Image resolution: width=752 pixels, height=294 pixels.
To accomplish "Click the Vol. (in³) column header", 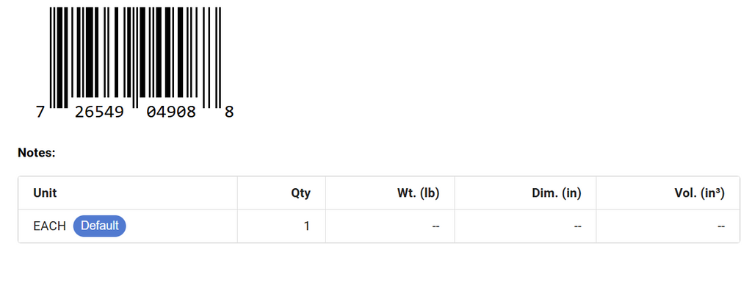I will tap(700, 193).
